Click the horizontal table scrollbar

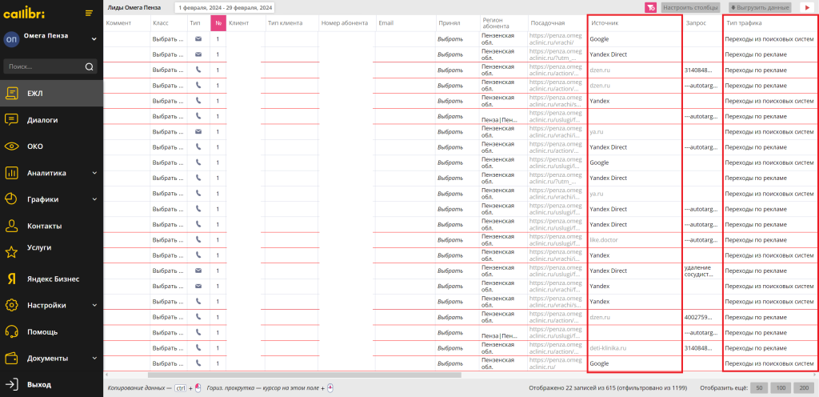coord(304,375)
